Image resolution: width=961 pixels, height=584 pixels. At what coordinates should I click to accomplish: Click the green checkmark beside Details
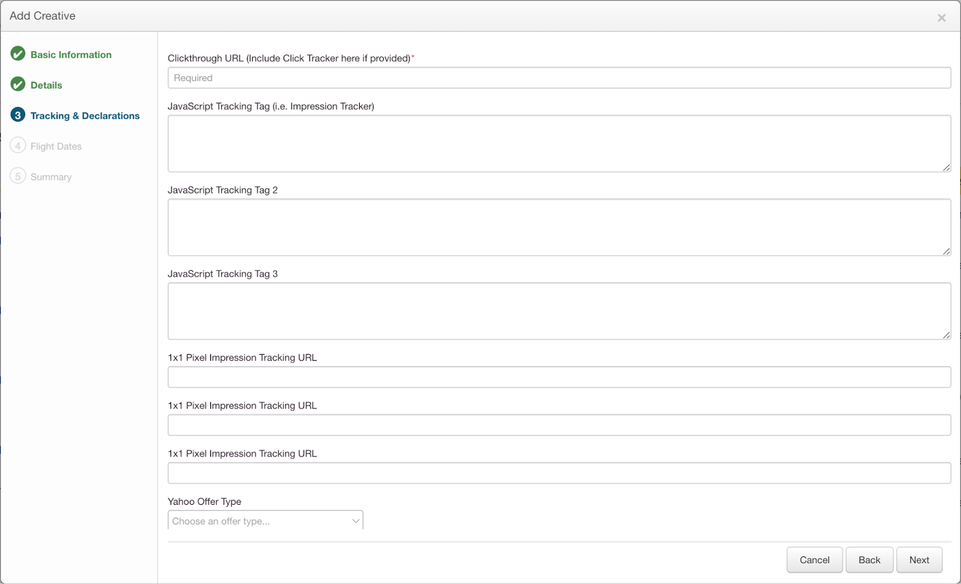click(18, 85)
